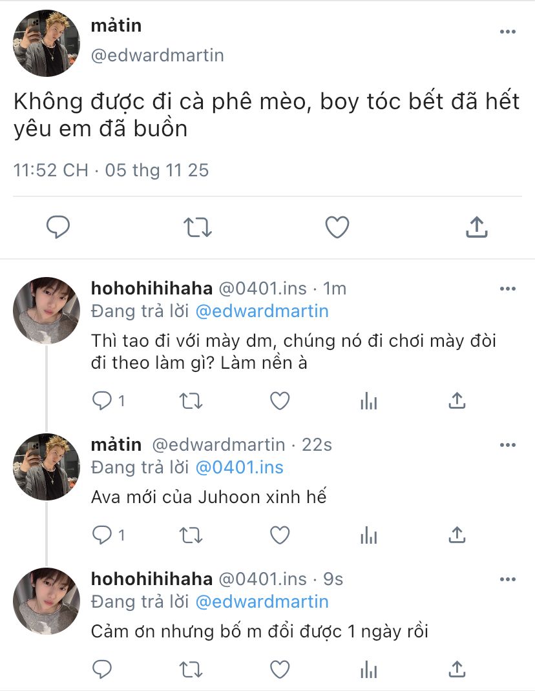
Task: Open more options on the "Thì tao đi với mày" reply
Action: tap(507, 288)
